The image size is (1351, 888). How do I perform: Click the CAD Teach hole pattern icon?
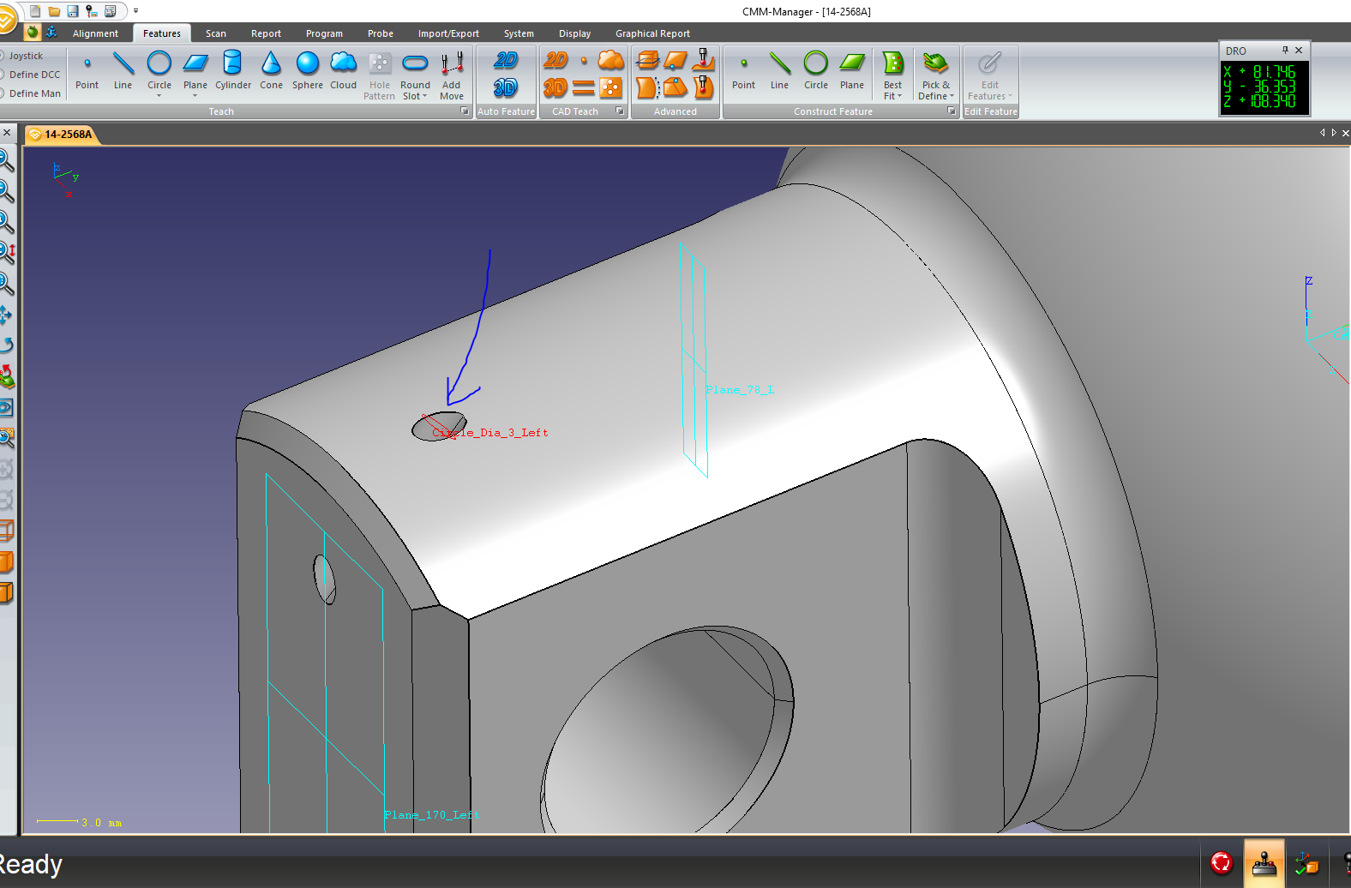click(x=611, y=87)
